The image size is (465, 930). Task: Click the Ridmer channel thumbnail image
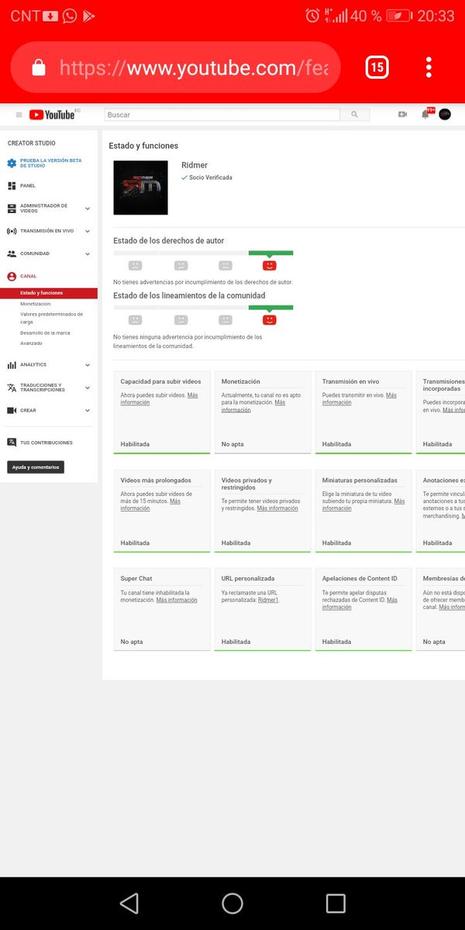tap(140, 188)
